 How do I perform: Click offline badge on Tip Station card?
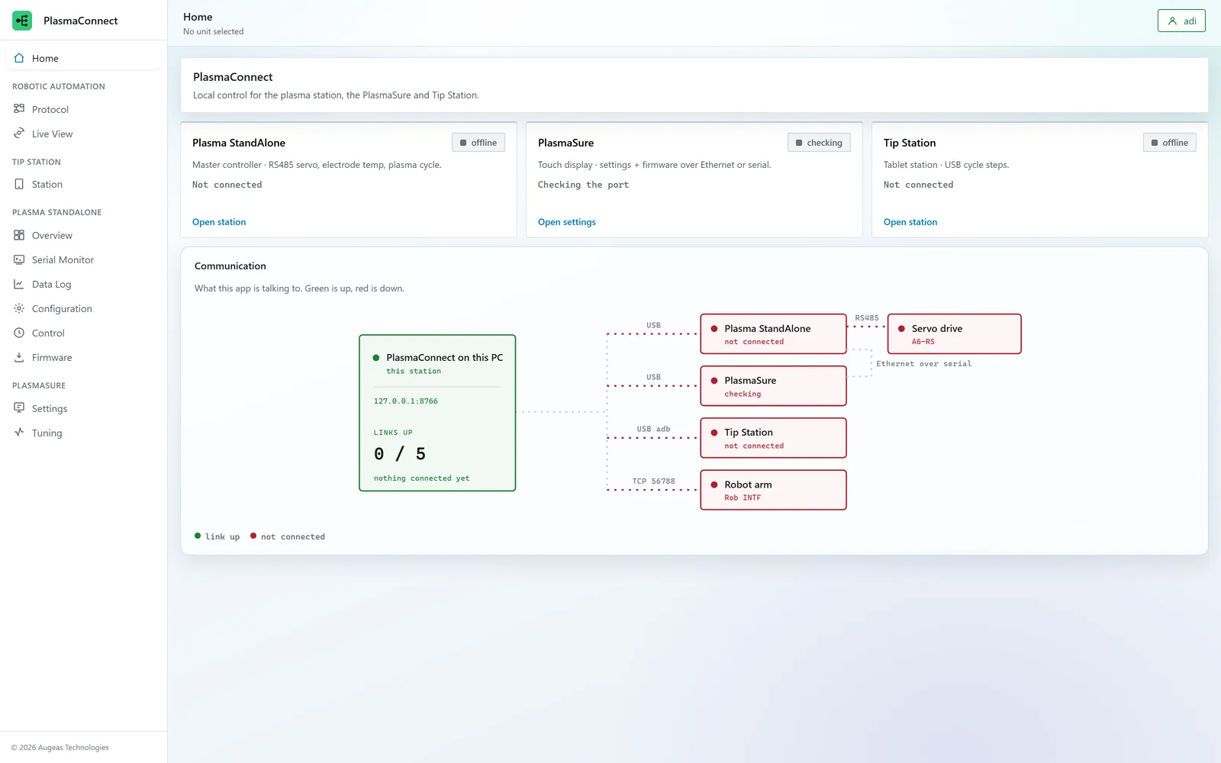tap(1170, 143)
